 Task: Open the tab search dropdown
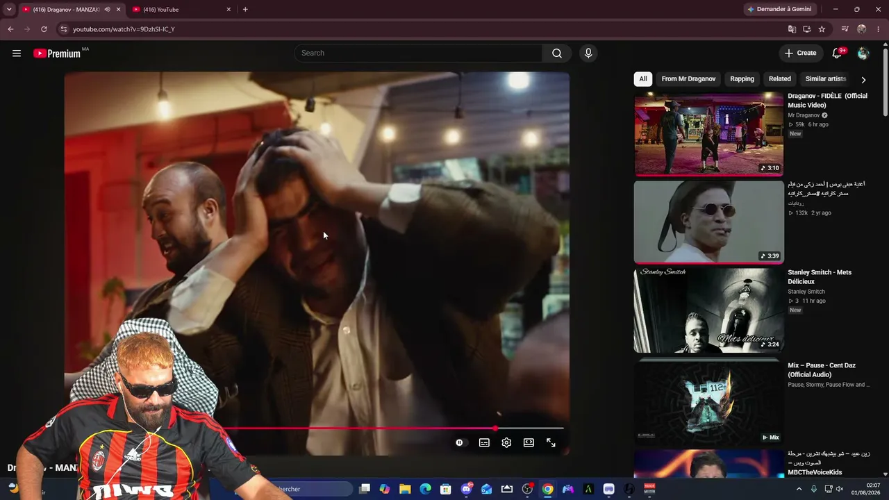tap(9, 10)
